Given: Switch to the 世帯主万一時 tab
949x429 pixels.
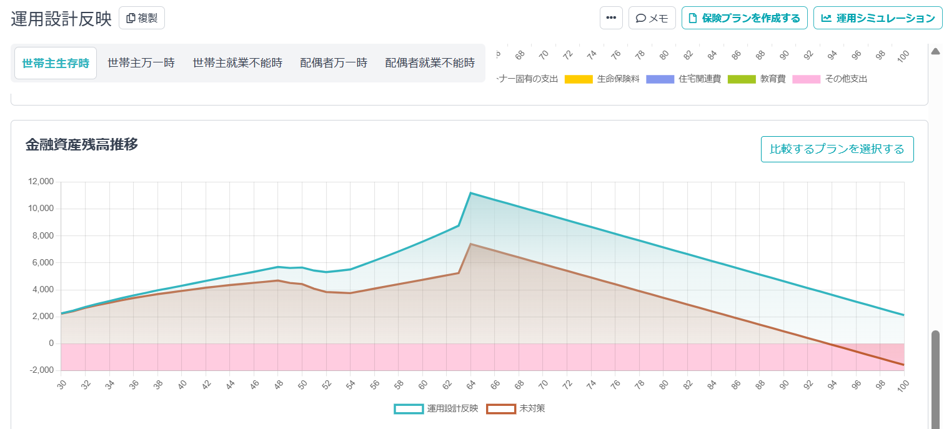Looking at the screenshot, I should point(141,63).
